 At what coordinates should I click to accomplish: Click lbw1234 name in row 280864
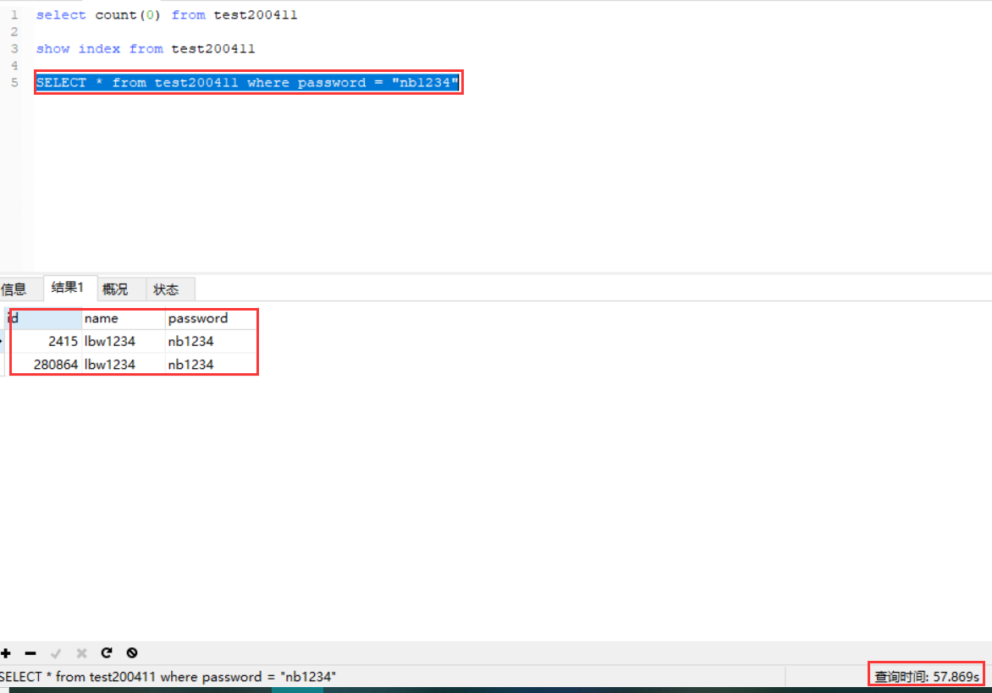tap(123, 365)
